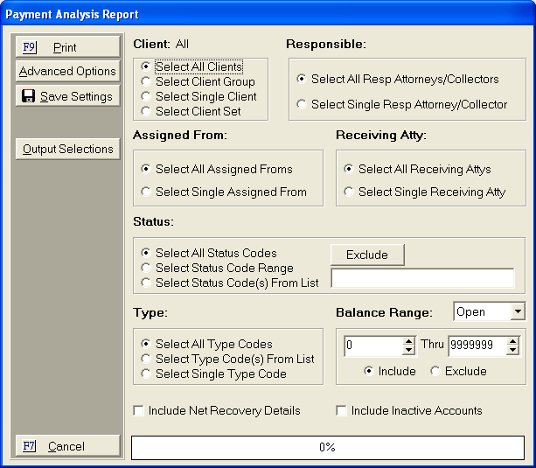The width and height of the screenshot is (536, 468).
Task: Increase the balance range minimum value
Action: tap(408, 341)
